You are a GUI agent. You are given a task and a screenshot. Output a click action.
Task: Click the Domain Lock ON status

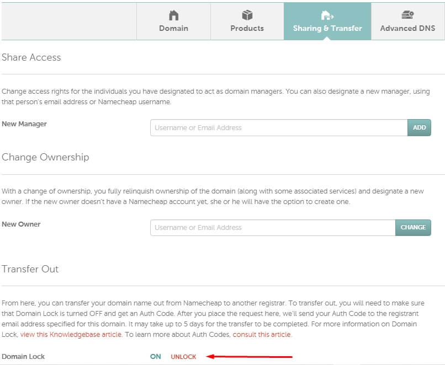coord(156,357)
